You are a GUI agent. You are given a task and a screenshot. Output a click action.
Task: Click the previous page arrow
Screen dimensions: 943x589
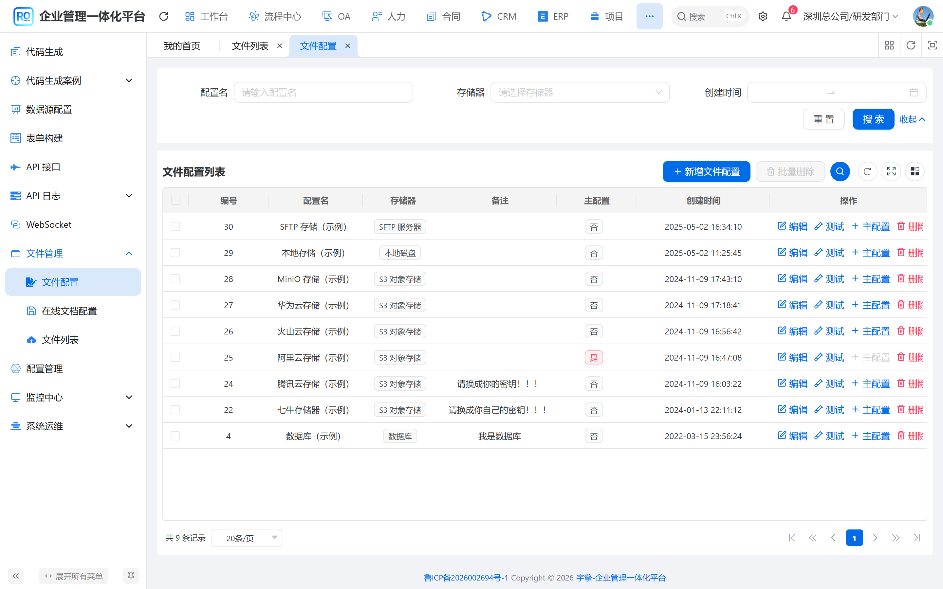(833, 538)
